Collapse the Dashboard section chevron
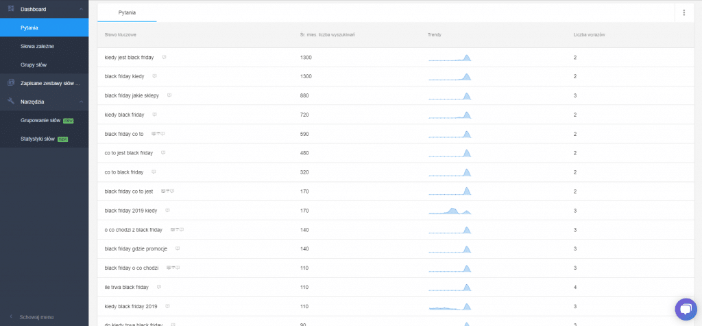The image size is (702, 326). point(82,9)
